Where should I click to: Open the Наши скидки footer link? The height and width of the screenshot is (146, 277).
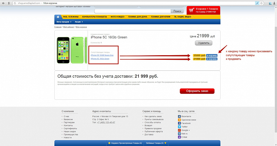pos(70,132)
